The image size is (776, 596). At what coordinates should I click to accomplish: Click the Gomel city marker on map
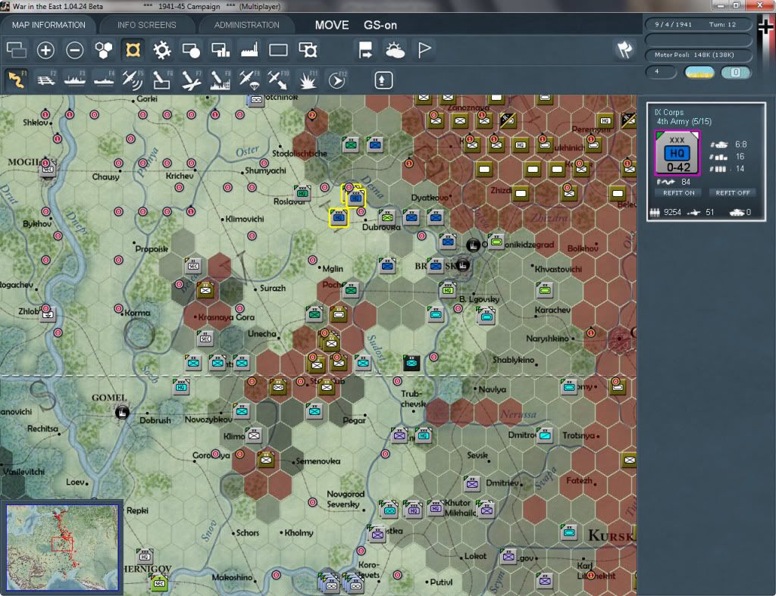coord(122,412)
